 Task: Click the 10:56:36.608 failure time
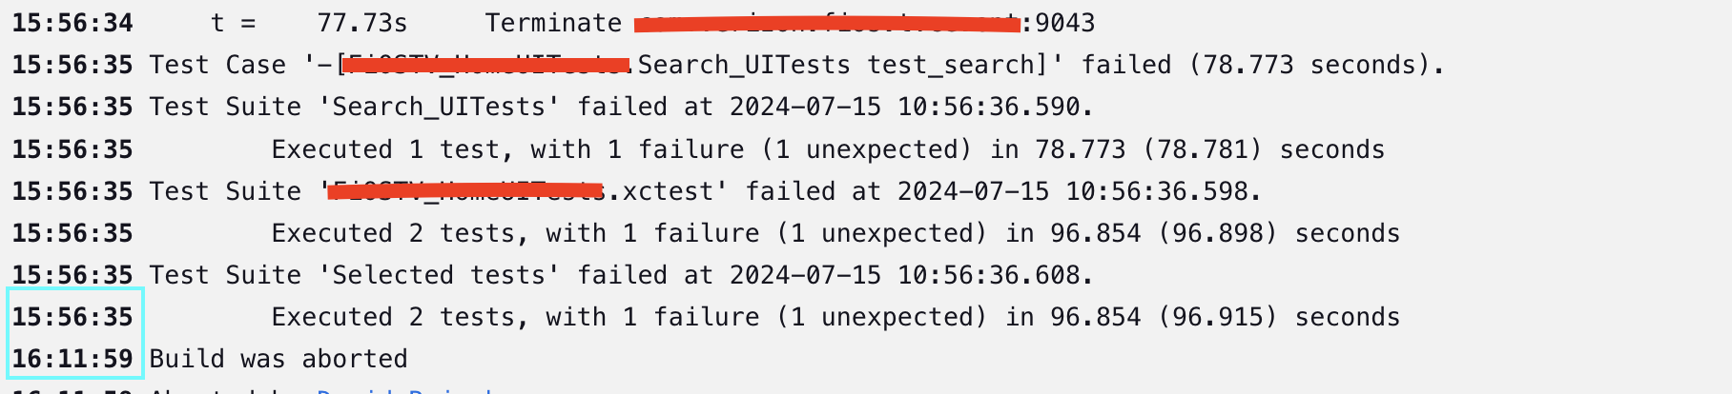[995, 275]
